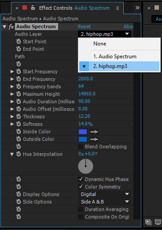The image size is (162, 230).
Task: Expand Audio Offset property
Action: (12, 109)
